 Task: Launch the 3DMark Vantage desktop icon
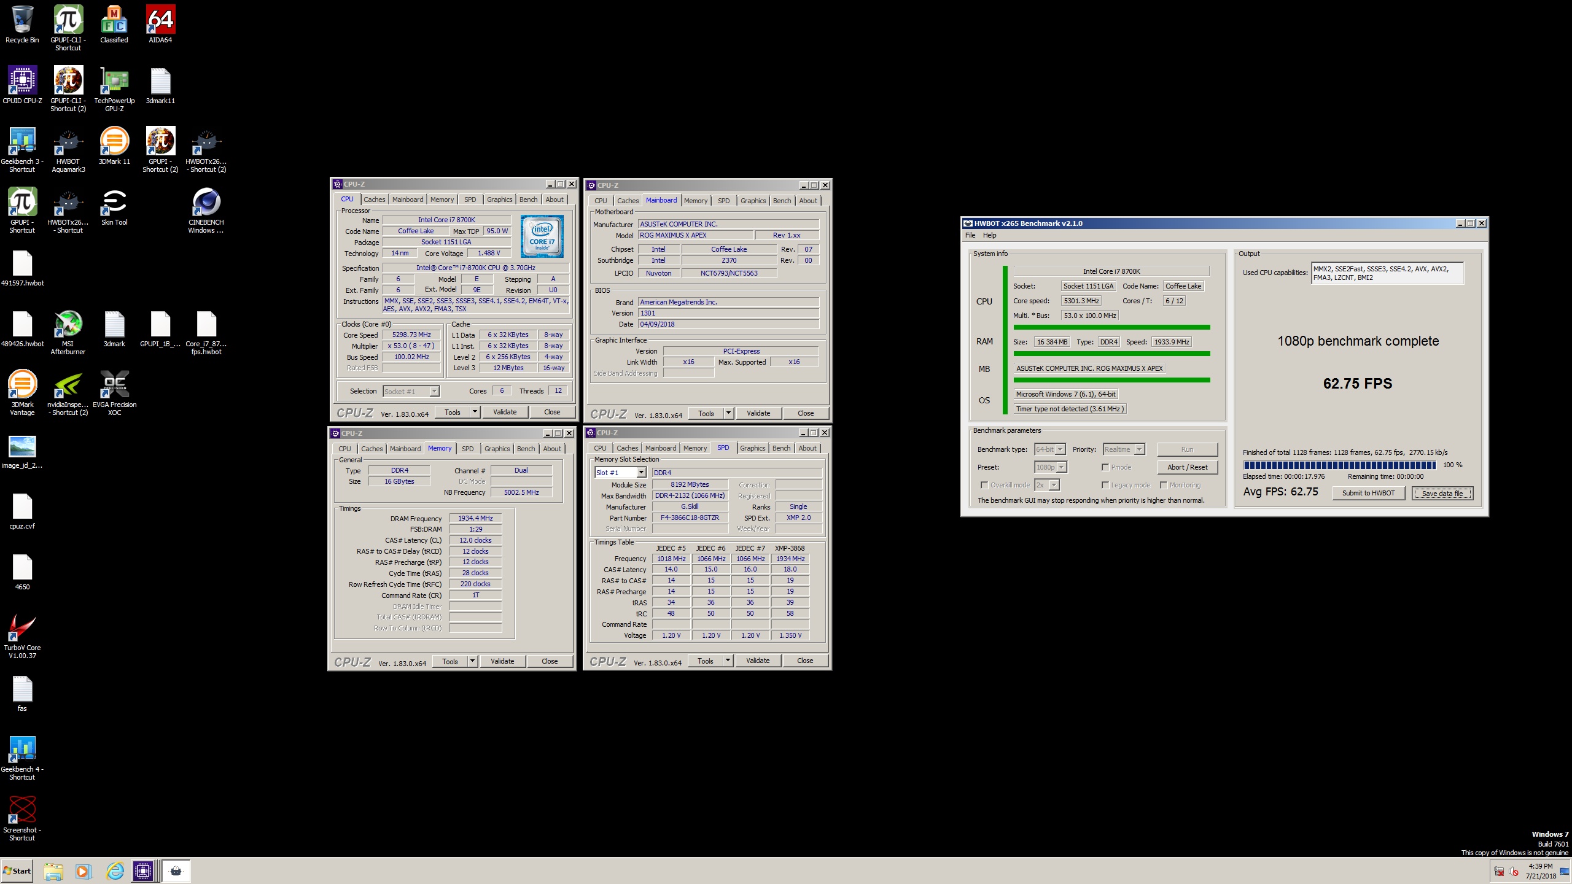[22, 393]
